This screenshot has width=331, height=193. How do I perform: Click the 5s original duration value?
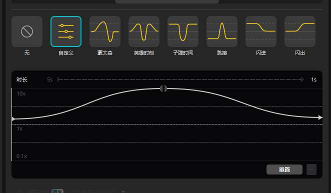(x=50, y=79)
